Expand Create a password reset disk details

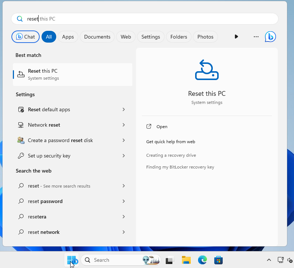[x=123, y=140]
